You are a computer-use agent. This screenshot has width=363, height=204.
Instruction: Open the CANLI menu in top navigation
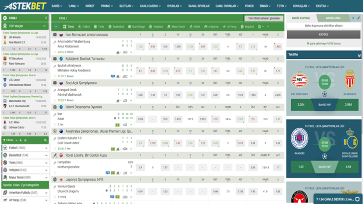(74, 6)
